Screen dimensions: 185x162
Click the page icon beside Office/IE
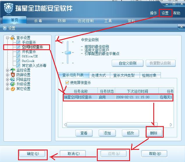18,56
